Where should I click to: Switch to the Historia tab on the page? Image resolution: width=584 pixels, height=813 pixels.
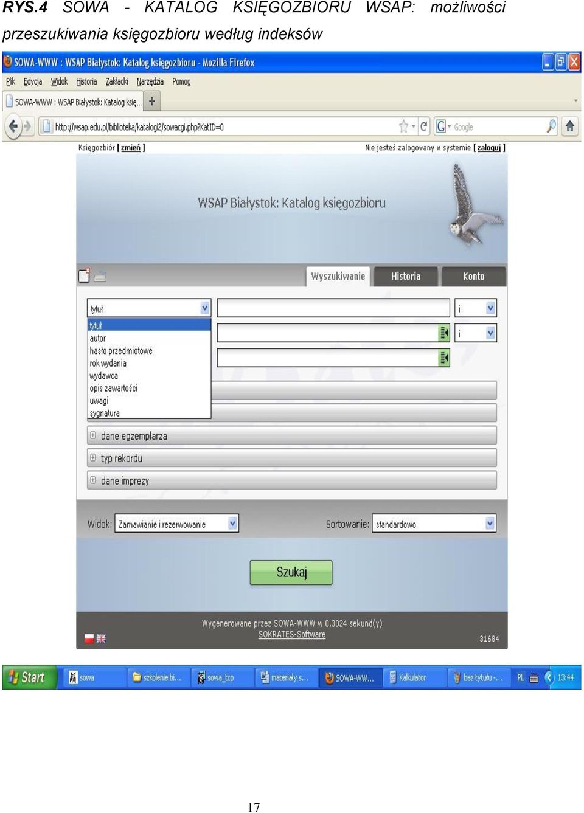(x=405, y=276)
